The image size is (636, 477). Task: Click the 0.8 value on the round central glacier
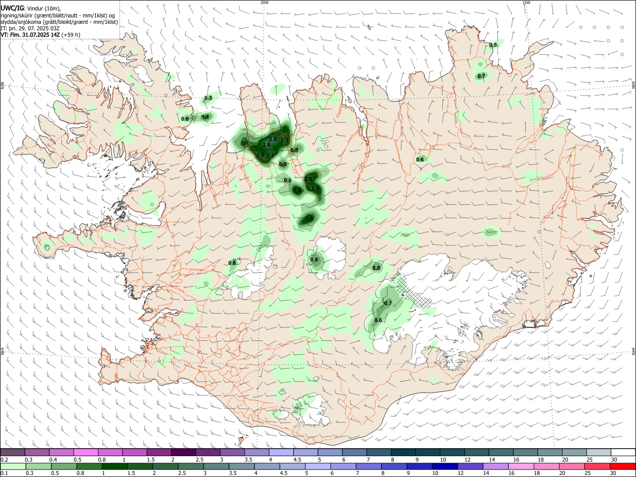point(314,259)
